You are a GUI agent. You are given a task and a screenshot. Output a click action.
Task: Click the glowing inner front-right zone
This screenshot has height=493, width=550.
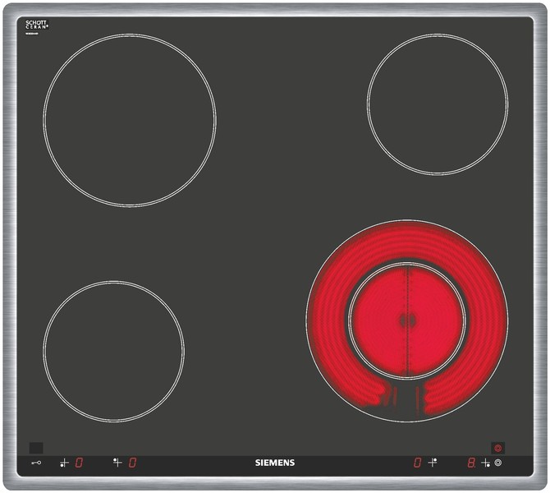click(407, 320)
